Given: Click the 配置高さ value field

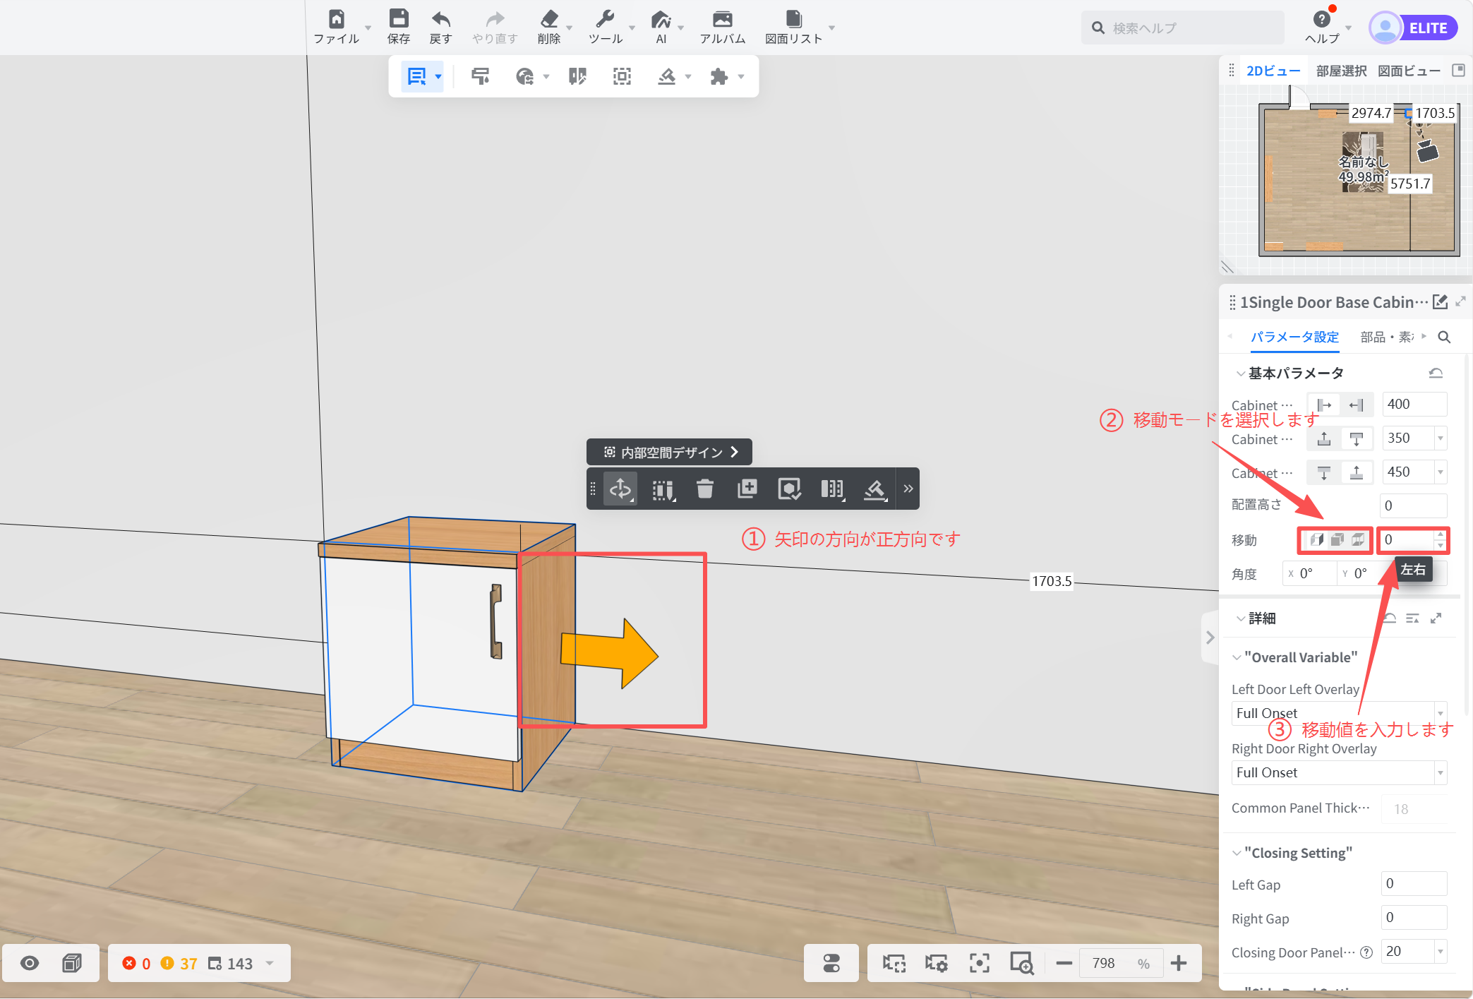Looking at the screenshot, I should pyautogui.click(x=1414, y=506).
